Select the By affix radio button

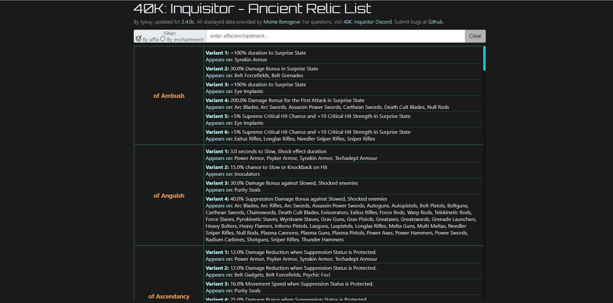(x=139, y=39)
